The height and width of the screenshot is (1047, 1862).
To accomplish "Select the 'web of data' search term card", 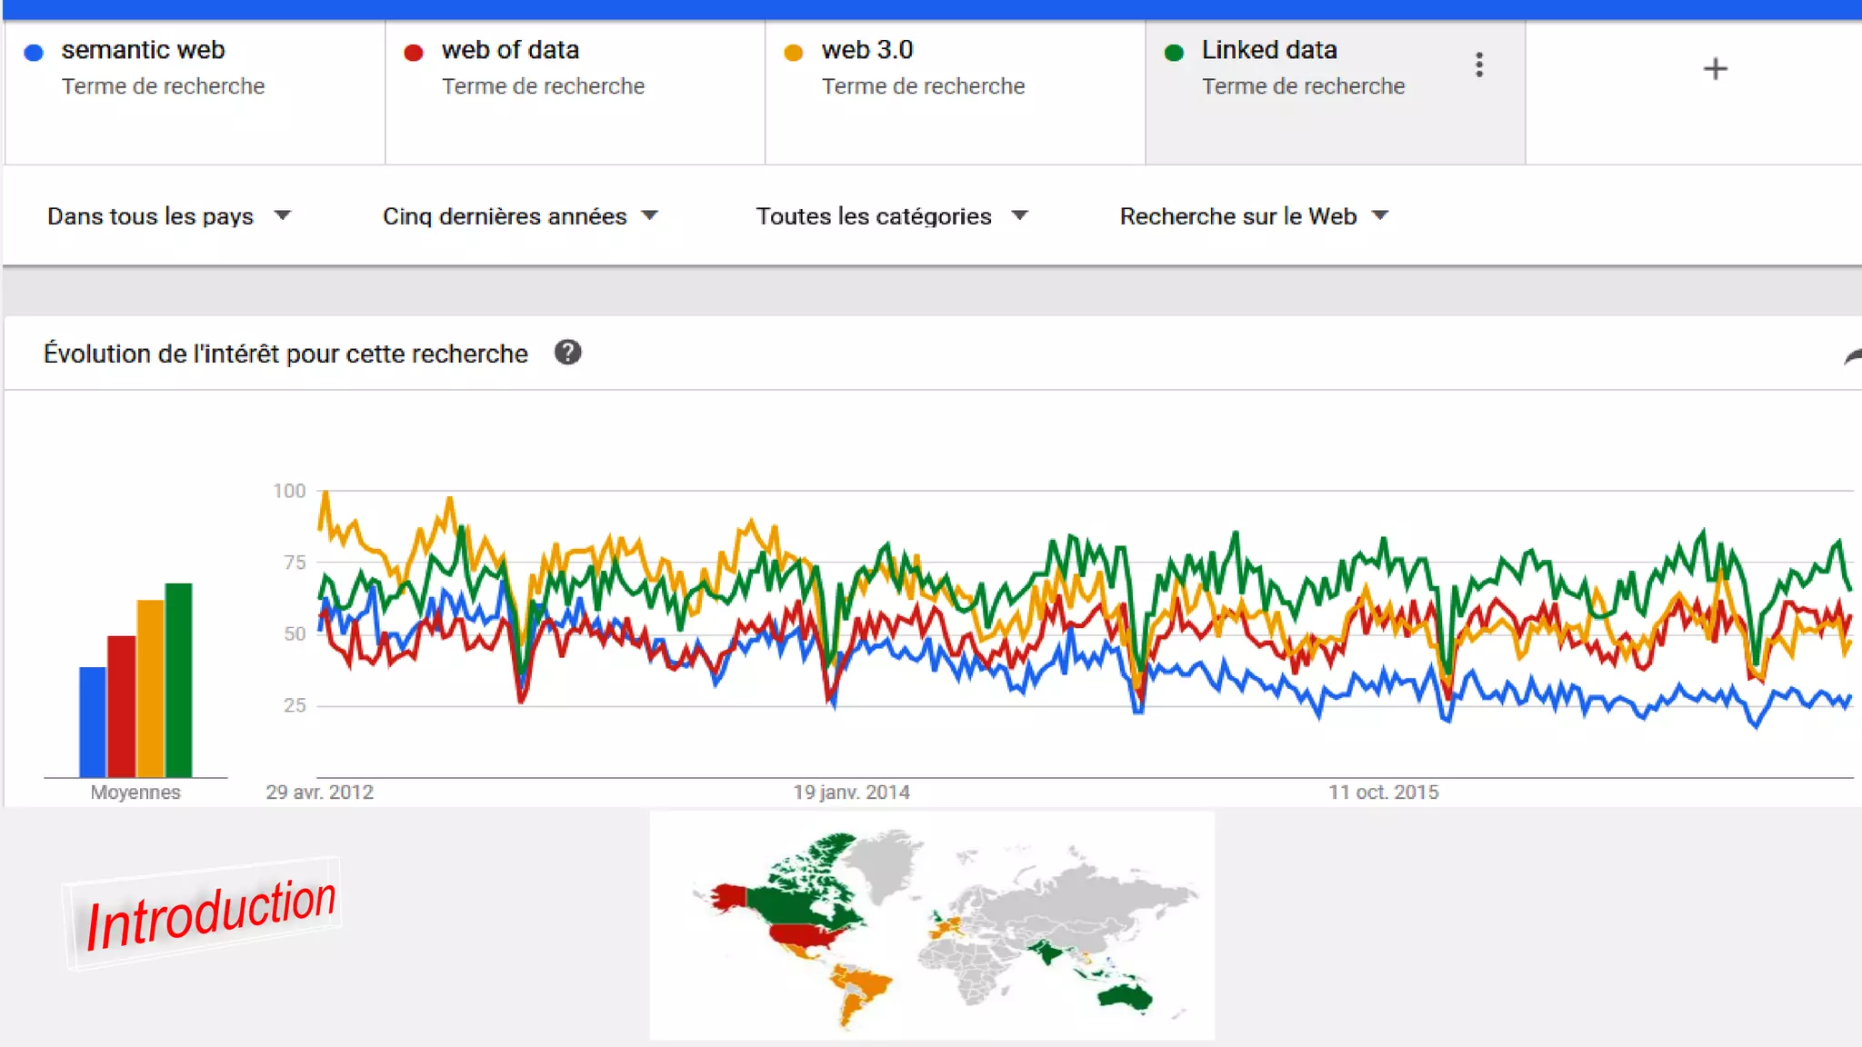I will pos(575,91).
